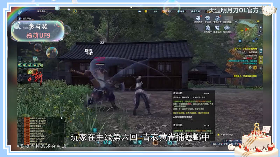Click the yellow gift box icon in top bar
The image size is (280, 157).
[146, 12]
